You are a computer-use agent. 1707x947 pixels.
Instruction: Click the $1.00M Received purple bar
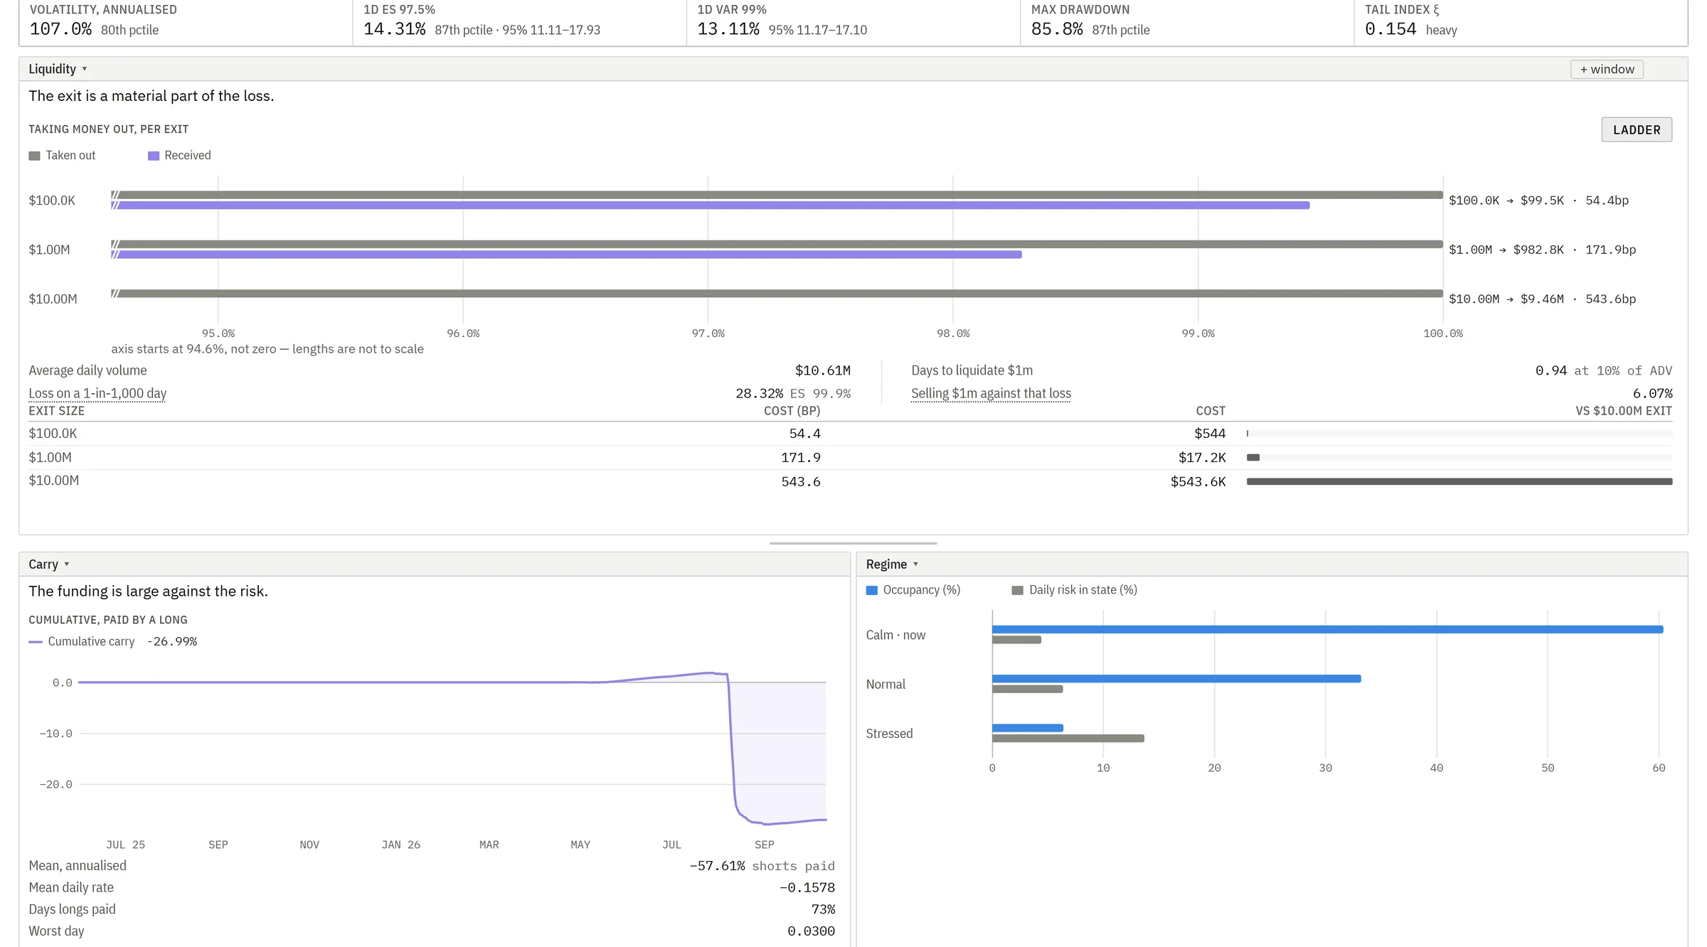tap(566, 255)
